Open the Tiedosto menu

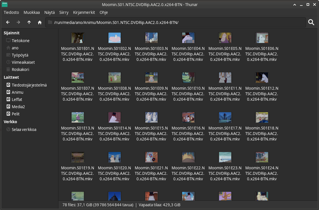(12, 12)
